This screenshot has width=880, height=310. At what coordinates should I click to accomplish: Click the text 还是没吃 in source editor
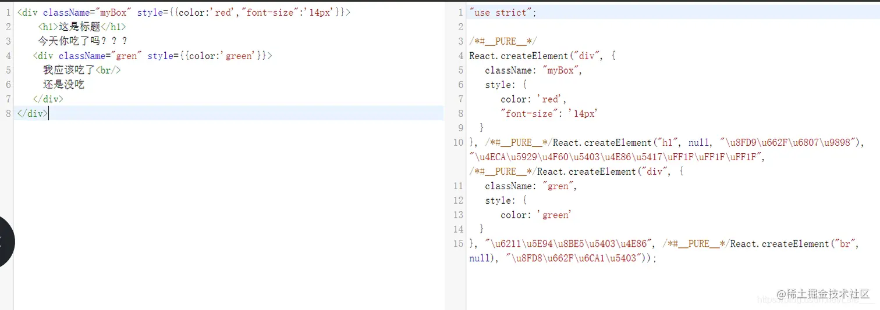click(64, 85)
